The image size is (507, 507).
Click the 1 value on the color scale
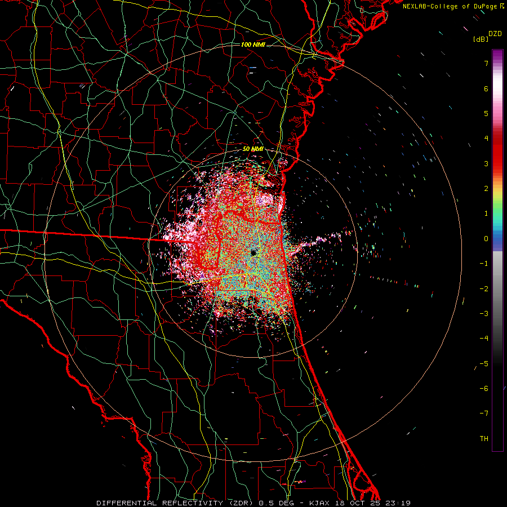click(486, 214)
